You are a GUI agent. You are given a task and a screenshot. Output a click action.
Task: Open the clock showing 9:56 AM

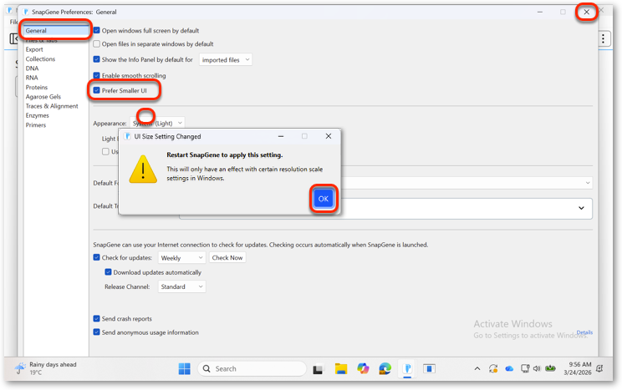click(577, 368)
